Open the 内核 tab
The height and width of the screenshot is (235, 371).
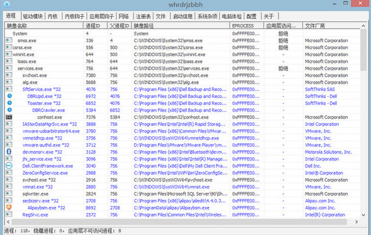[53, 16]
